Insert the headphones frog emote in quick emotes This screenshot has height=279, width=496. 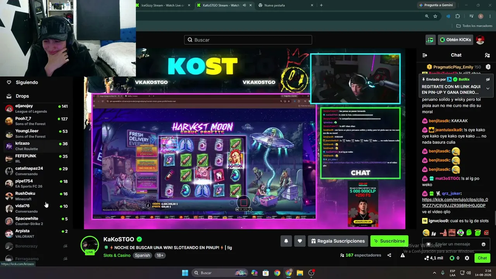[460, 233]
